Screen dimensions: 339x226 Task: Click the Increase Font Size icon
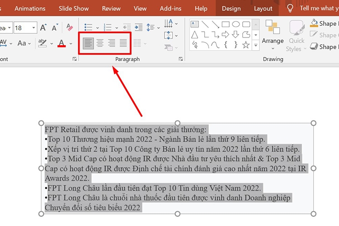[43, 28]
